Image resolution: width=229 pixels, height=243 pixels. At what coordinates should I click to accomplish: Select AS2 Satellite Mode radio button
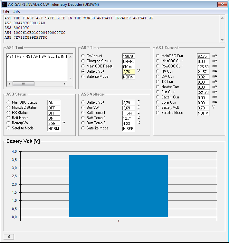coord(83,76)
